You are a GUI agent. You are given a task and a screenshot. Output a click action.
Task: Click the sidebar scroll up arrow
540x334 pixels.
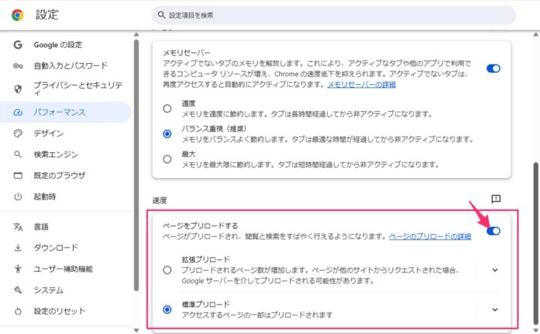(136, 34)
